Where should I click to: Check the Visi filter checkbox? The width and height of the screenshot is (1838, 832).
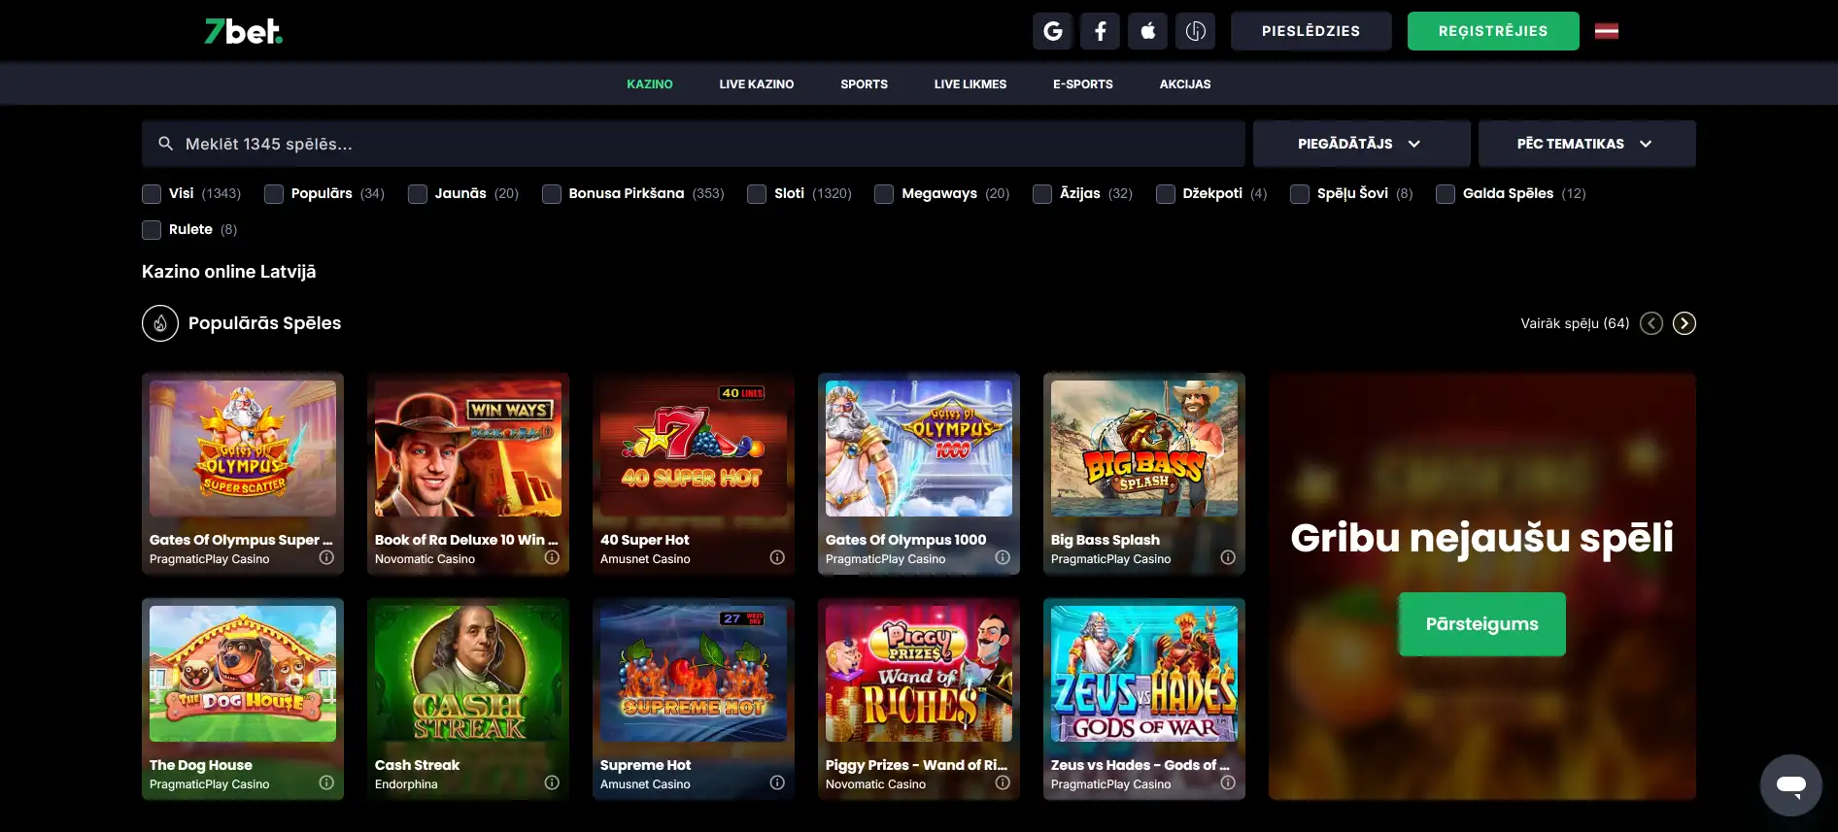tap(152, 194)
